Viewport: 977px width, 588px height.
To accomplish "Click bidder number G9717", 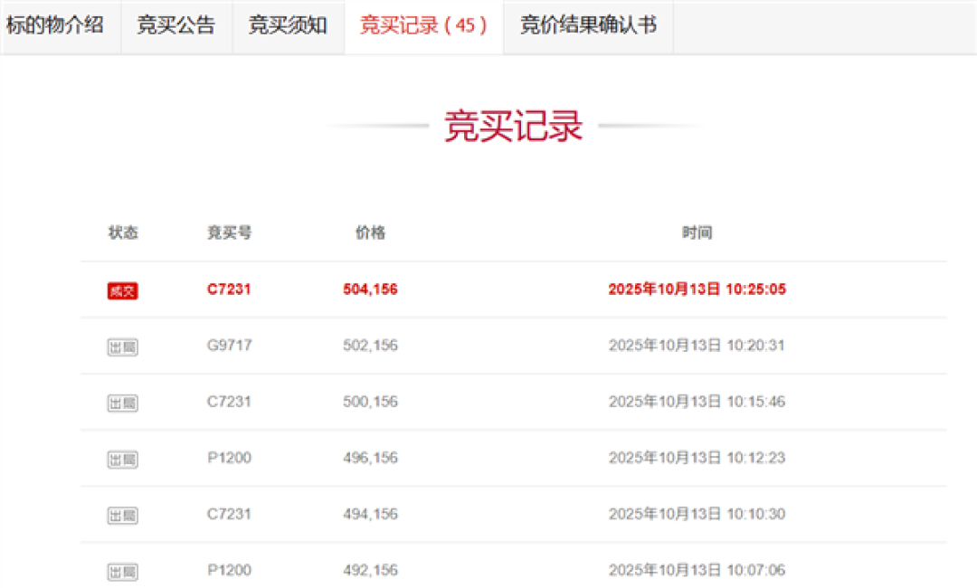I will click(229, 346).
